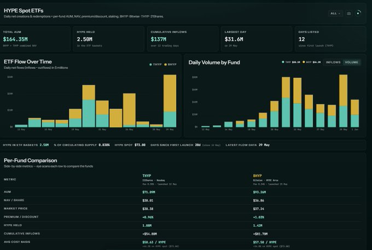The height and width of the screenshot is (250, 372).
Task: Click HYPE SPOT $73.08 in stats strip
Action: [130, 145]
